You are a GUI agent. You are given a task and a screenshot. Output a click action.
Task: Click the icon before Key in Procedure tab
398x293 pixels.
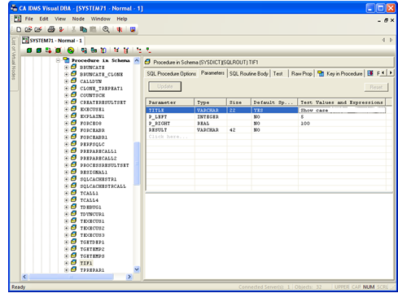(321, 73)
